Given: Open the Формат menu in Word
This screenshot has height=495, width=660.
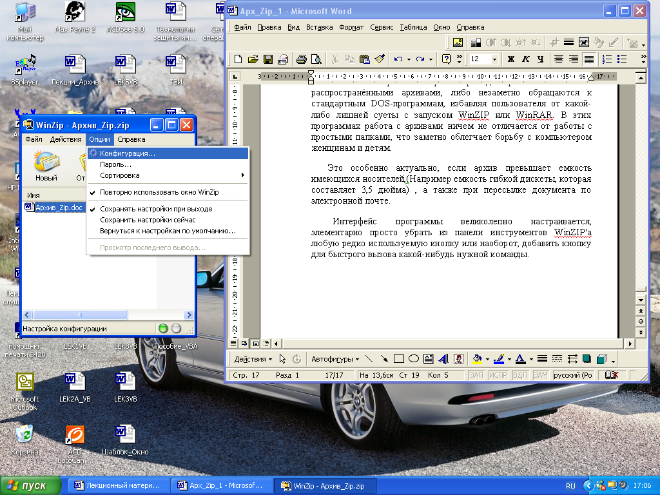Looking at the screenshot, I should coord(351,27).
